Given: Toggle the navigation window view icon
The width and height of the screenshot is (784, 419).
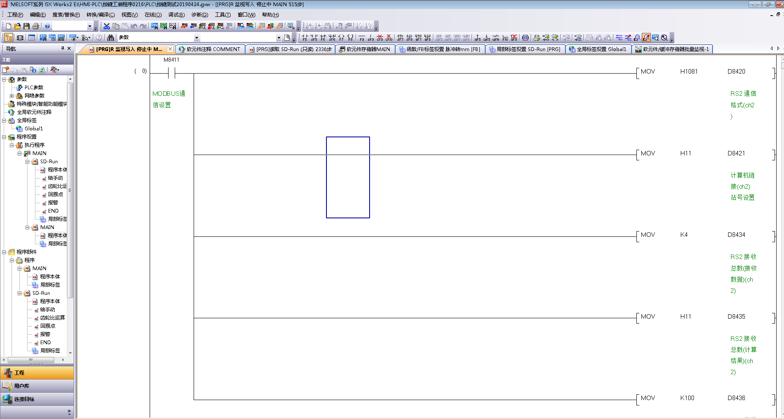Looking at the screenshot, I should (9, 38).
